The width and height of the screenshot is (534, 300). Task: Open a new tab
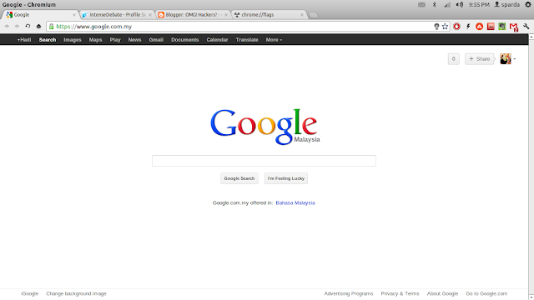314,15
